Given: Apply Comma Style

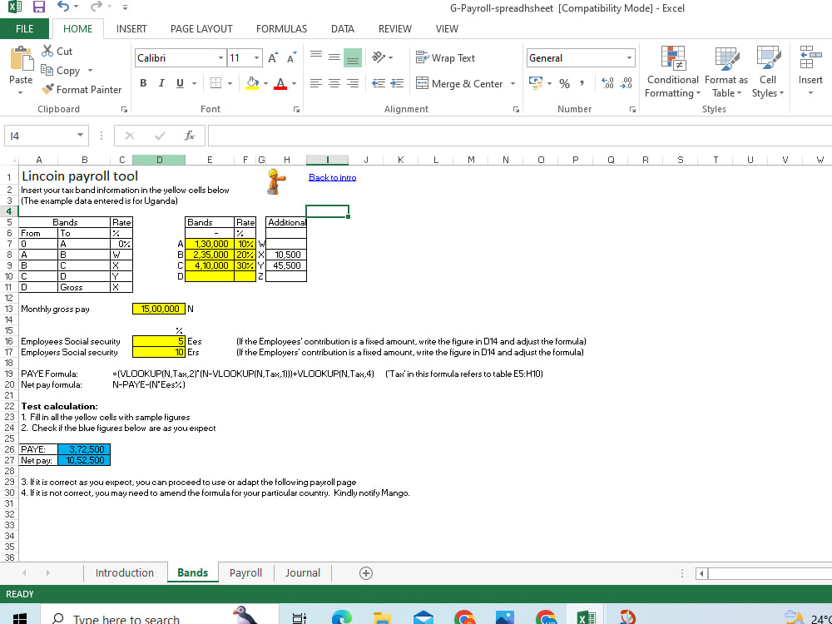Looking at the screenshot, I should [x=582, y=83].
